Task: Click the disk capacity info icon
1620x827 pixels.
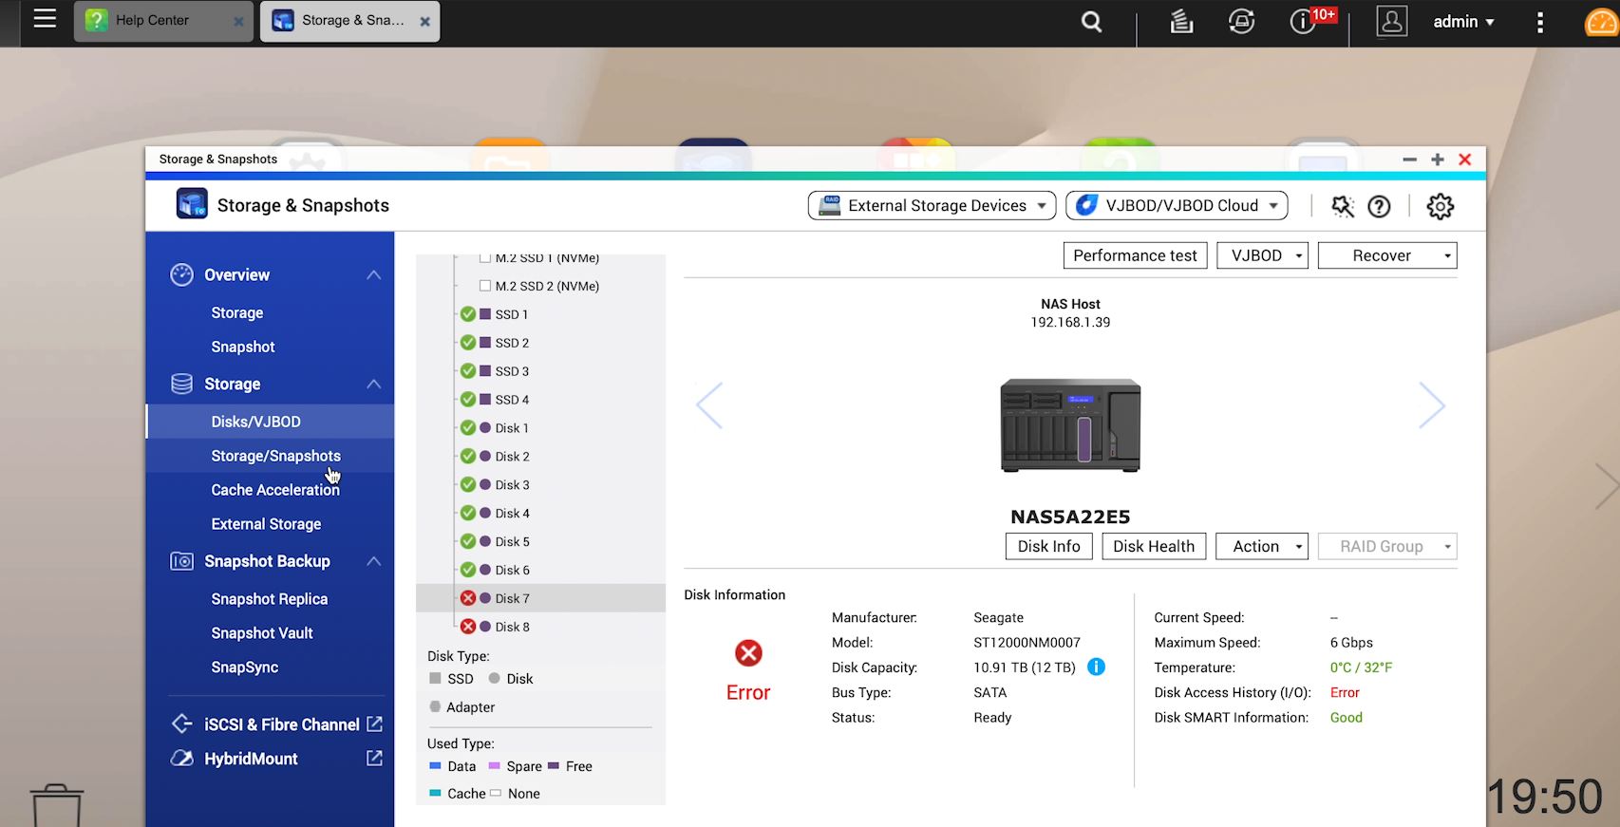Action: point(1096,667)
